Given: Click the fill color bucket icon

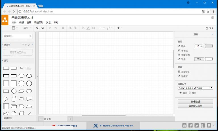Looking at the screenshot, I should coord(83,28).
